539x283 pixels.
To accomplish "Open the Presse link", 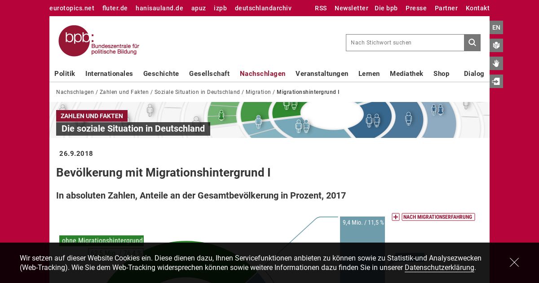I will coord(416,8).
